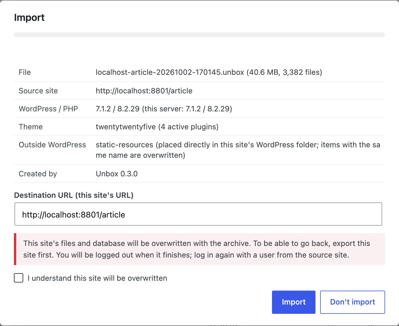Click the Source site value http://localhost:8801/article
399x326 pixels.
(144, 91)
